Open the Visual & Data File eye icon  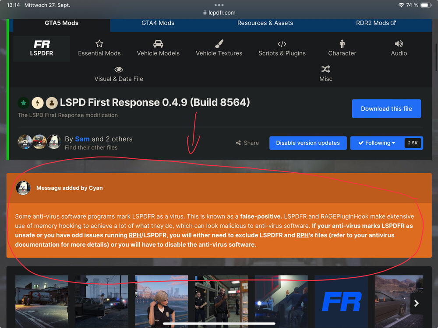tap(118, 70)
